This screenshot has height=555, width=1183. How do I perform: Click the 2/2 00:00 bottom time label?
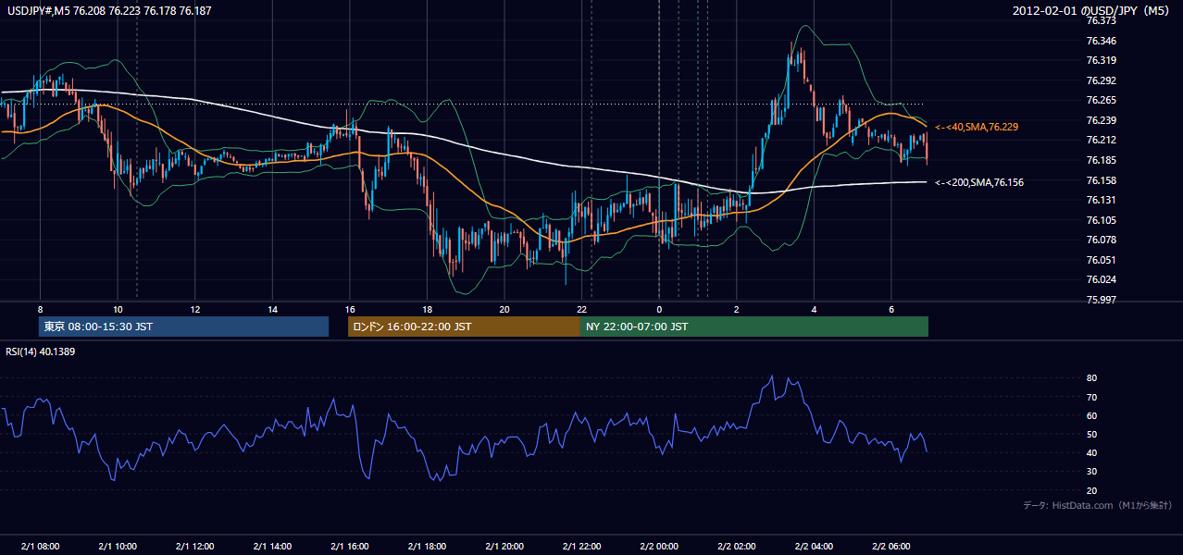pos(659,546)
